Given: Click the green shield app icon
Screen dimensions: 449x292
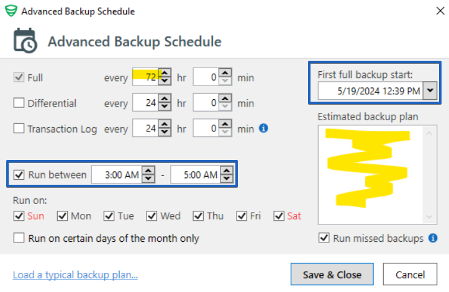Looking at the screenshot, I should pos(11,11).
